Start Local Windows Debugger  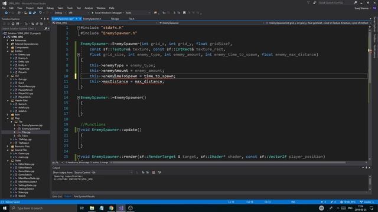point(107,13)
